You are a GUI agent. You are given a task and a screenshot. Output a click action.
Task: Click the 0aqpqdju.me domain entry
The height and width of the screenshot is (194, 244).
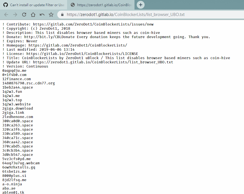point(15,70)
